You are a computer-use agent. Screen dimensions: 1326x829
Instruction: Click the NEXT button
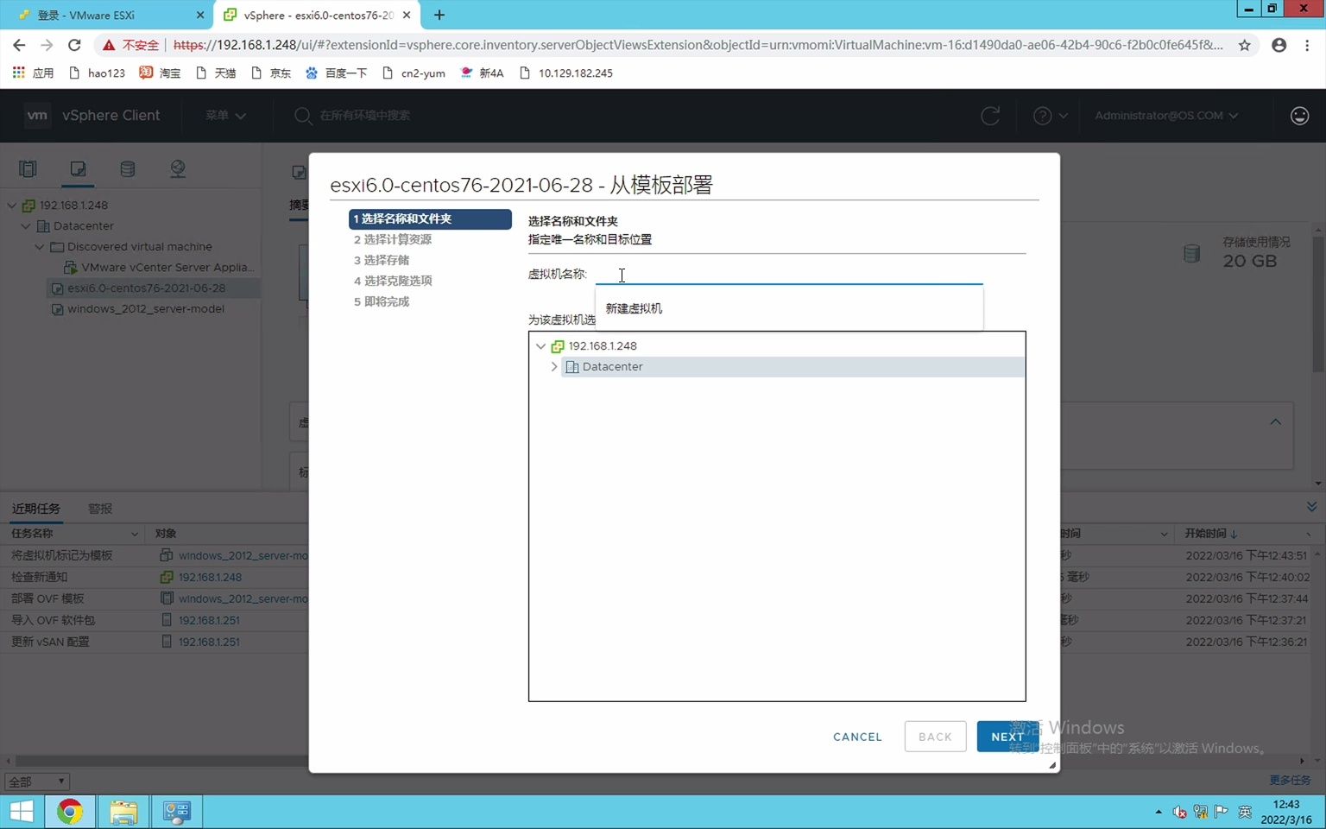tap(1007, 737)
